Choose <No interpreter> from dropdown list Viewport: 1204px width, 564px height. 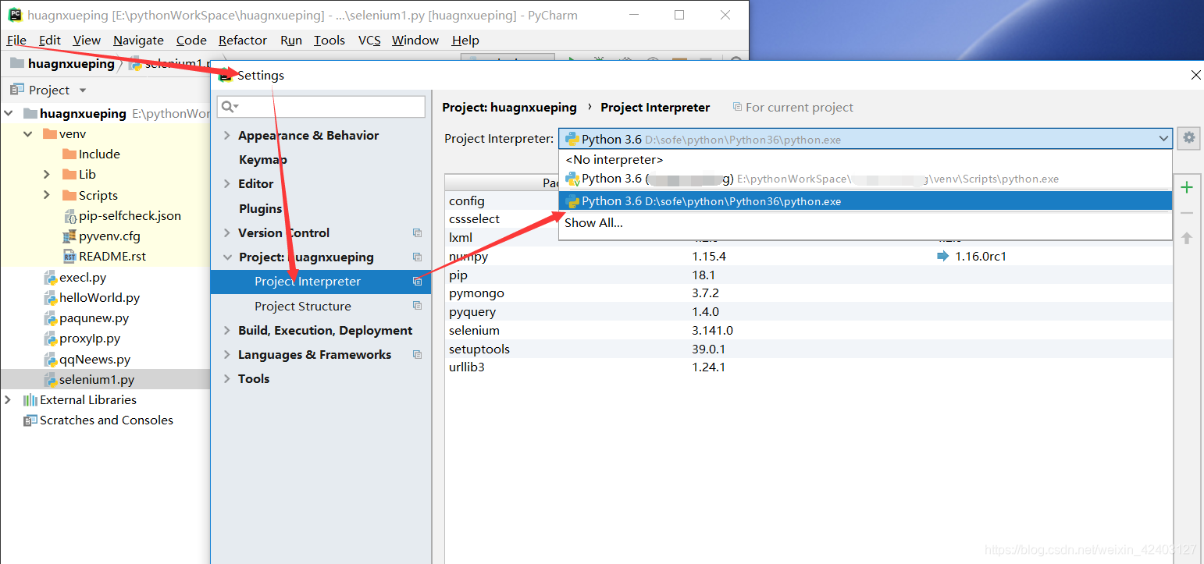click(865, 159)
